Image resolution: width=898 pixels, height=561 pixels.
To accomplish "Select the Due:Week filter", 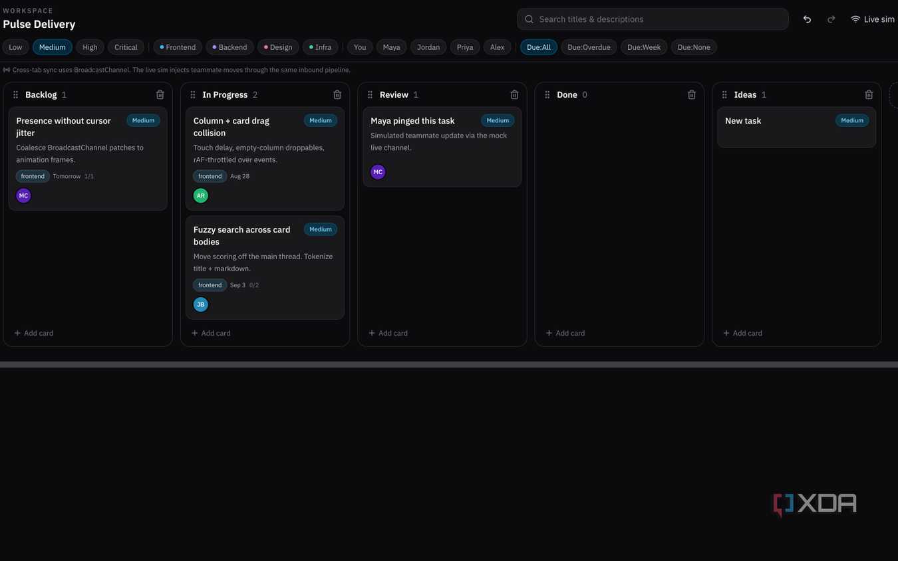I will pyautogui.click(x=644, y=47).
